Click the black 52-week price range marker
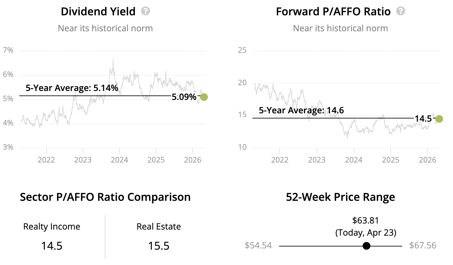453x265 pixels. pyautogui.click(x=367, y=246)
